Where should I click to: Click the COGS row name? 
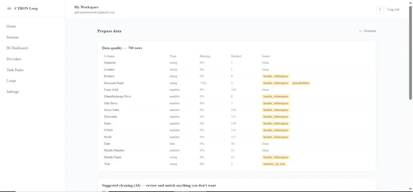click(108, 130)
